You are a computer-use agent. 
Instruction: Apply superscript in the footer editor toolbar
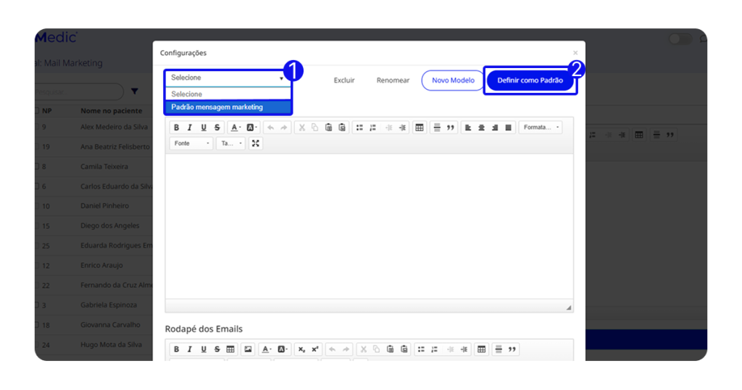click(315, 349)
